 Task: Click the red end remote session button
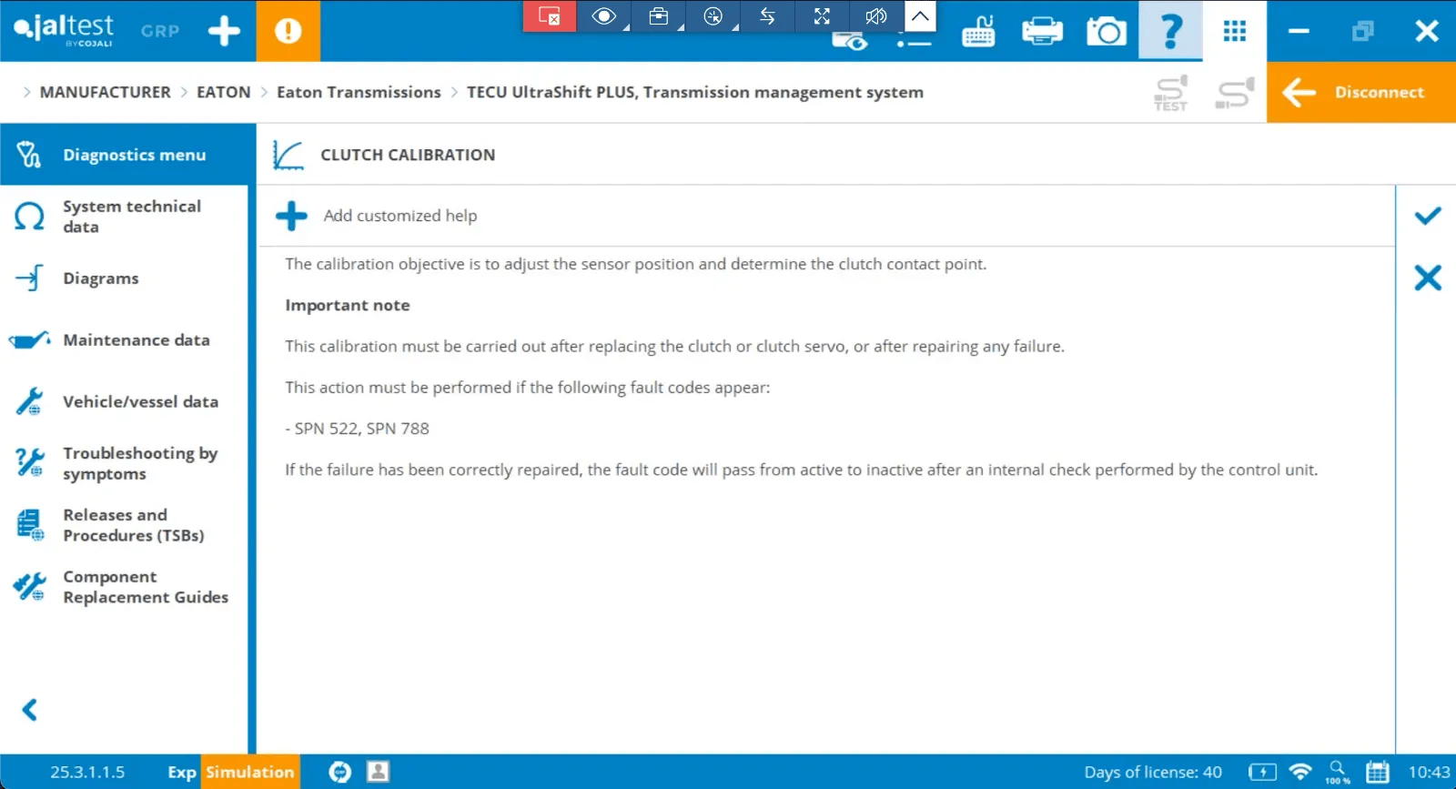coord(550,16)
